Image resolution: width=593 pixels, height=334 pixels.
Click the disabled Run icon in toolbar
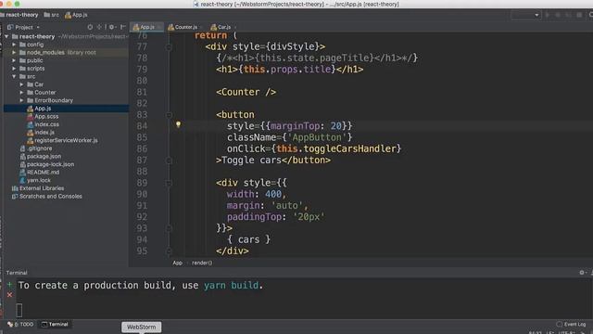(x=547, y=15)
